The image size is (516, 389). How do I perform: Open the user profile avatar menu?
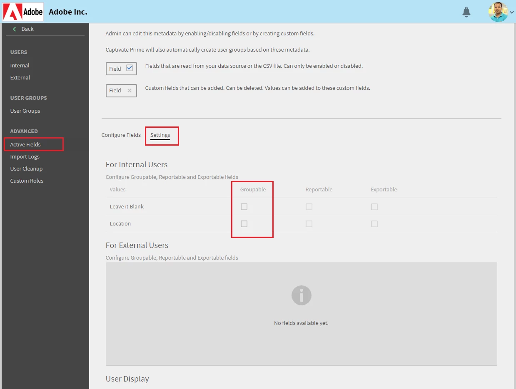[x=498, y=12]
